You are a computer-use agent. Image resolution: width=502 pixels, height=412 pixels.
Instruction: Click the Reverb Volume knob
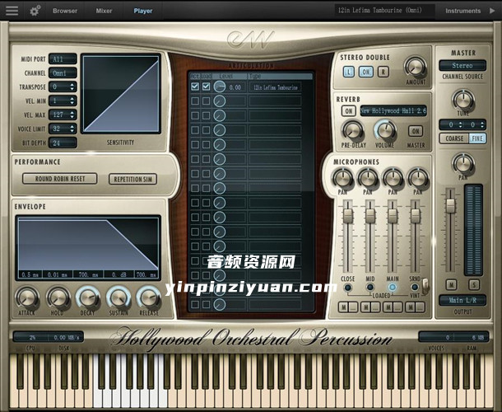pyautogui.click(x=385, y=130)
